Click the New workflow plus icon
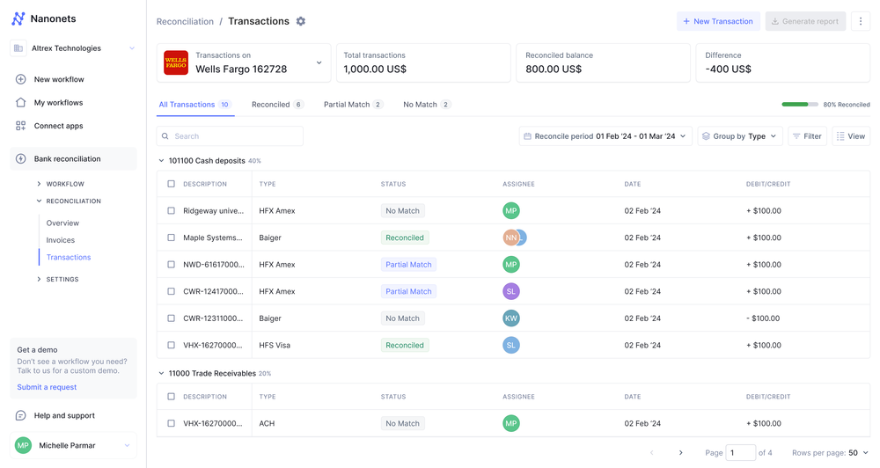 pos(21,79)
